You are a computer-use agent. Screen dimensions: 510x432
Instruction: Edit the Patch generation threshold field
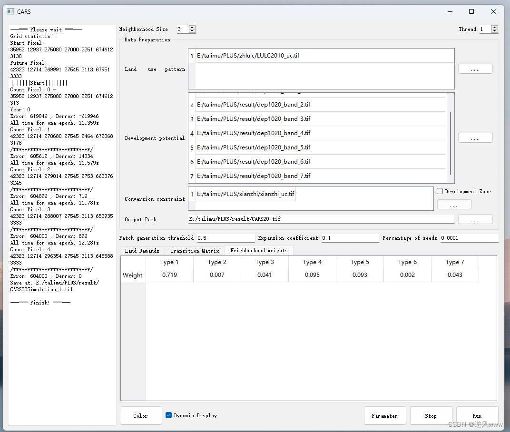pyautogui.click(x=226, y=238)
